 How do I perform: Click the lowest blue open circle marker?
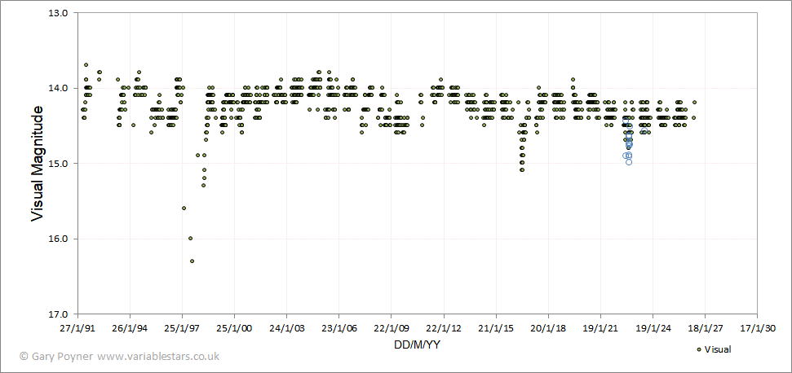click(x=629, y=162)
